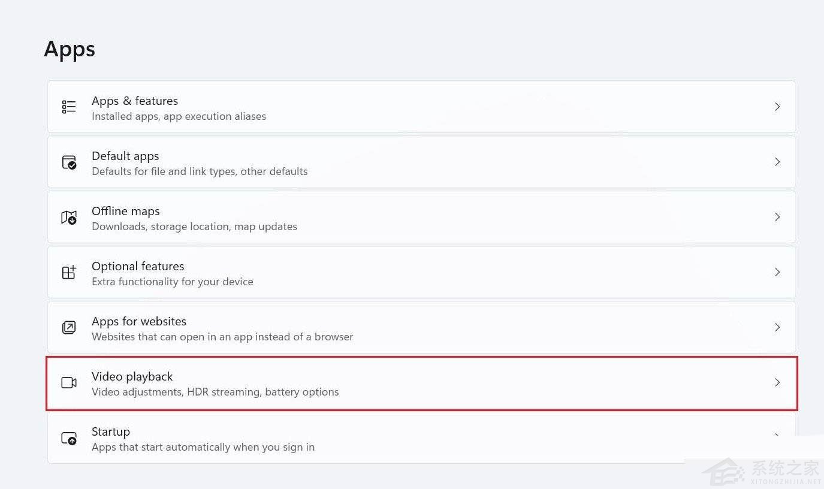Click the Default apps checkmark icon
Screen dimensions: 824x489
pos(69,162)
